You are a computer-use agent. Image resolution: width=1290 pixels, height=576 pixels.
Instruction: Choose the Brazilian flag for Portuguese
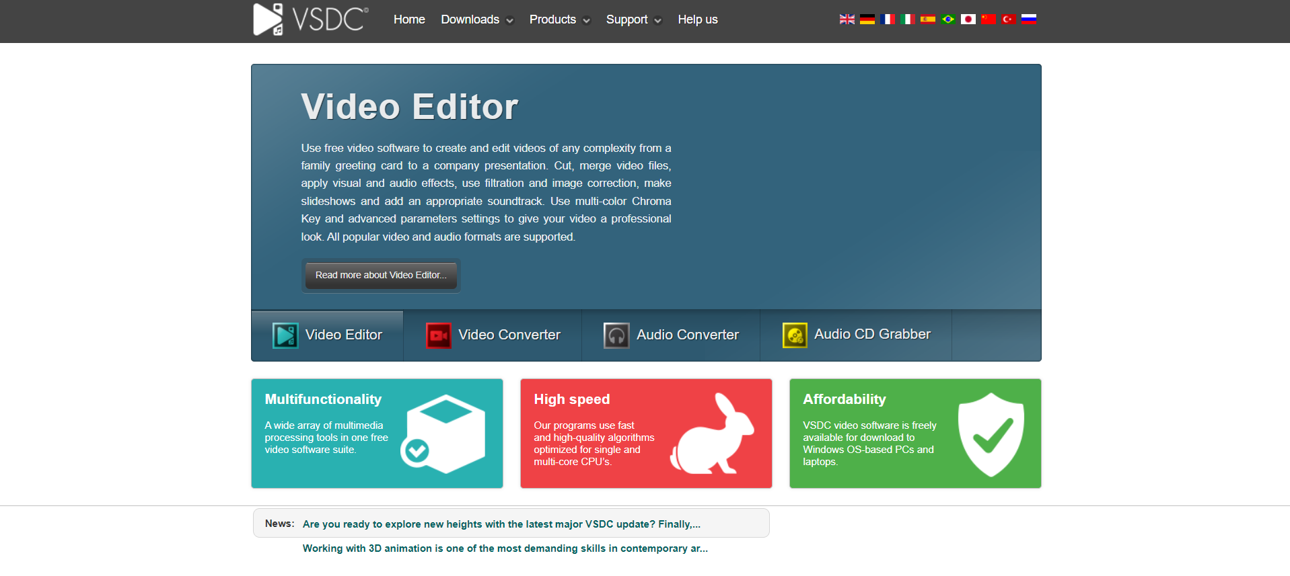click(x=948, y=19)
